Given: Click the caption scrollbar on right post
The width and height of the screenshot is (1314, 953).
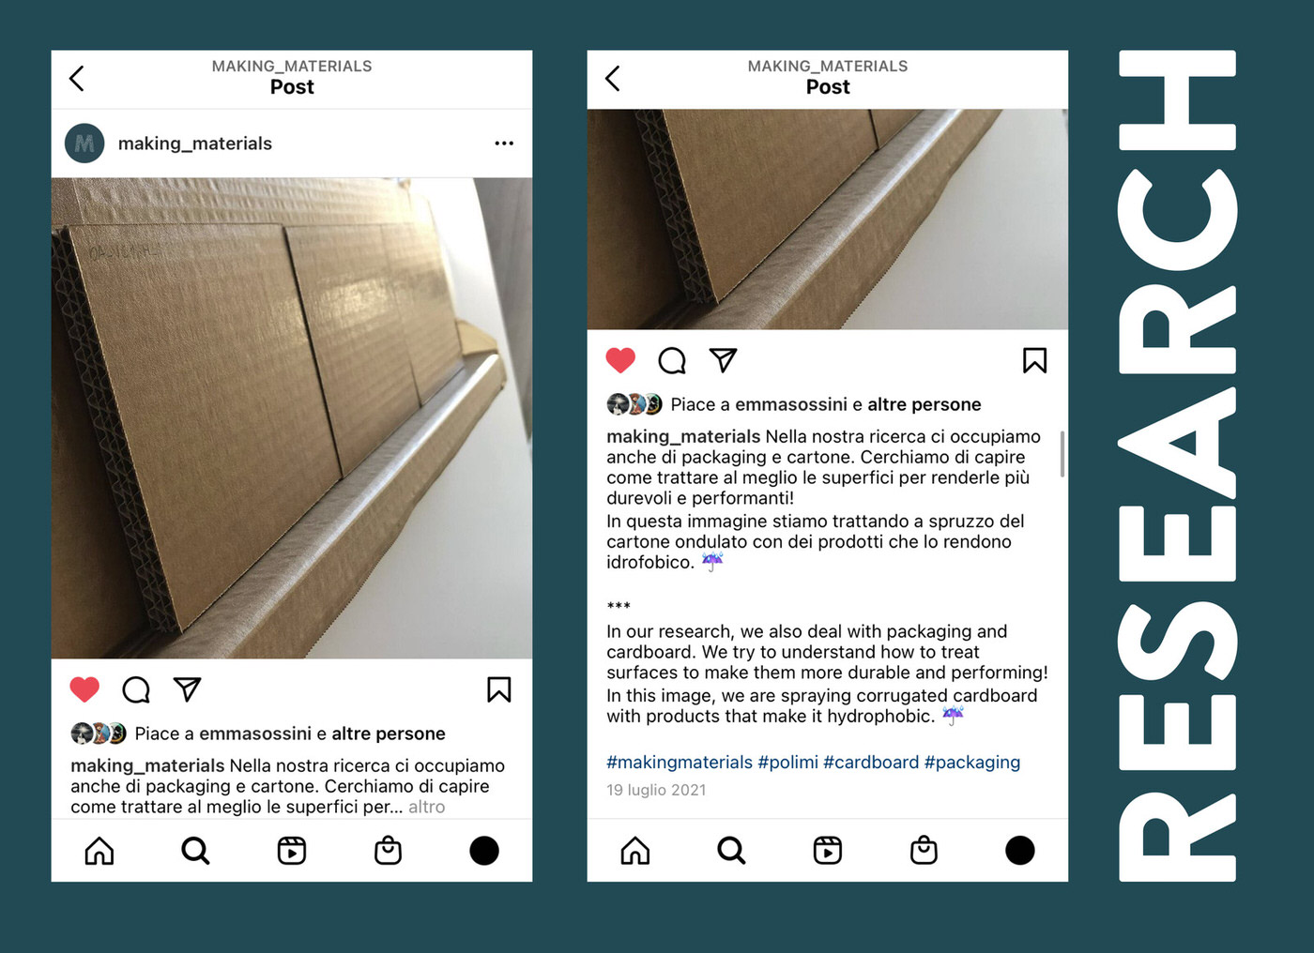Looking at the screenshot, I should pyautogui.click(x=1062, y=454).
